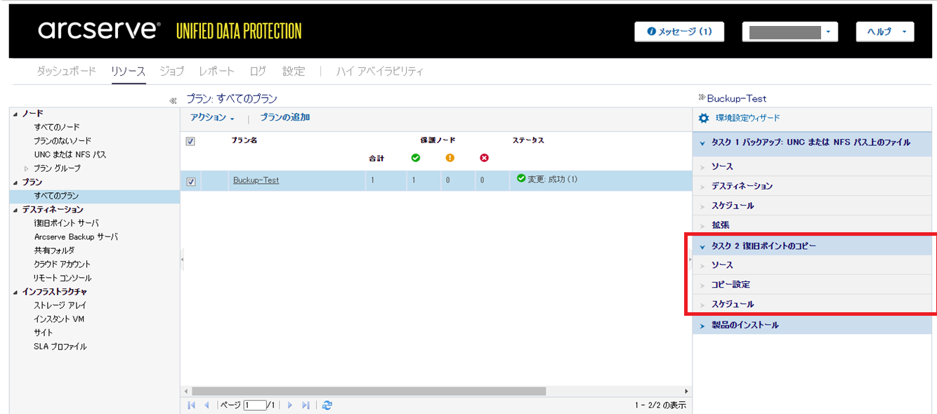
Task: Select UNC または NFS パス tree item
Action: click(x=70, y=154)
